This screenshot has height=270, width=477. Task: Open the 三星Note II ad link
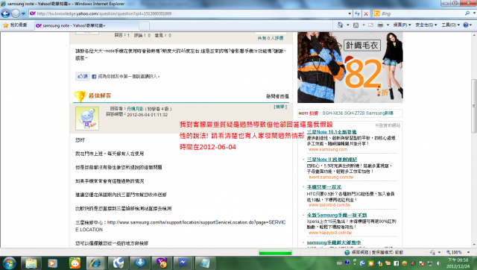pyautogui.click(x=332, y=159)
